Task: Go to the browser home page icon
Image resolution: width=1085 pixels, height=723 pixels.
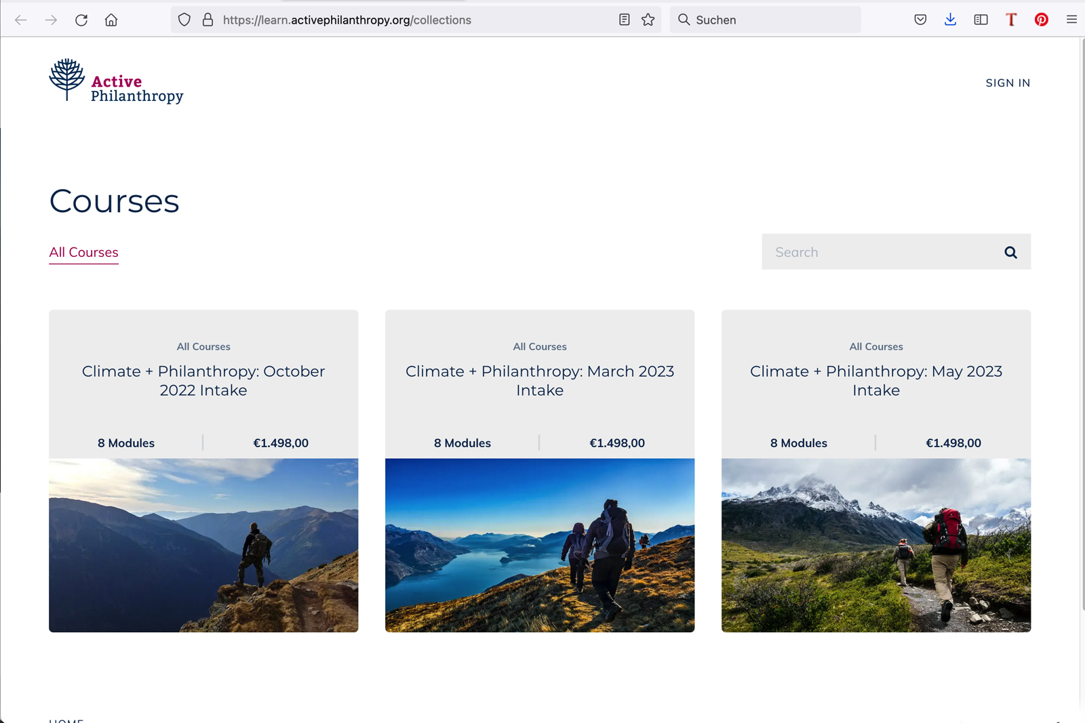Action: [x=111, y=20]
